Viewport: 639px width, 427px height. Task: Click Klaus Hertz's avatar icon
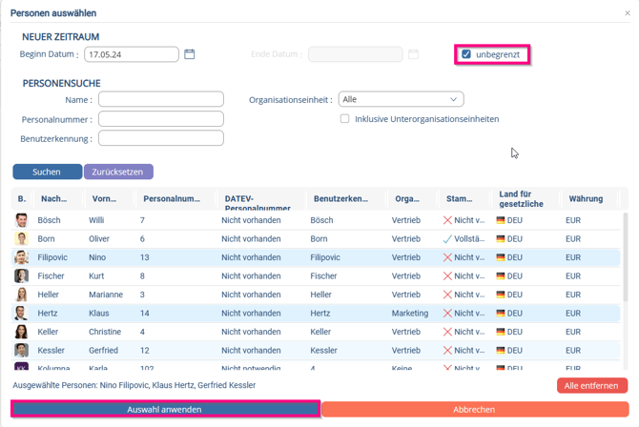21,314
